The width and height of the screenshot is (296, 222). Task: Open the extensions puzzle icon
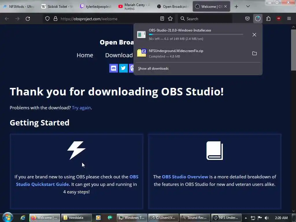pyautogui.click(x=268, y=19)
